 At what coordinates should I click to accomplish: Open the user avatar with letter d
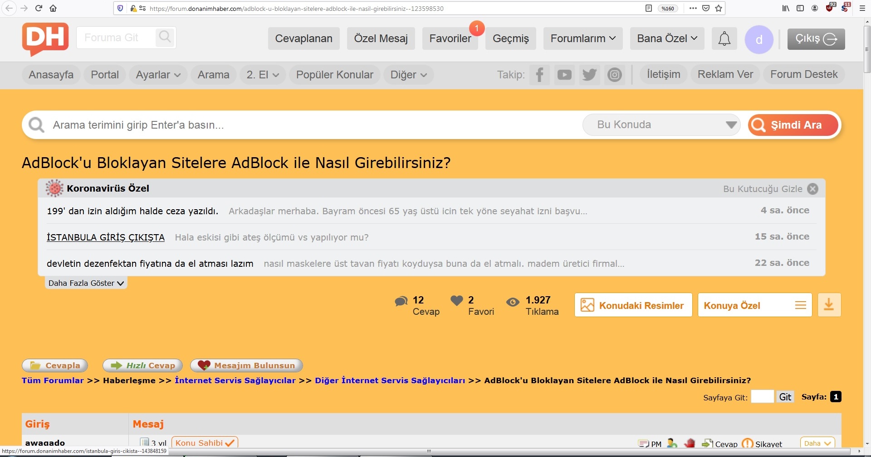[759, 40]
